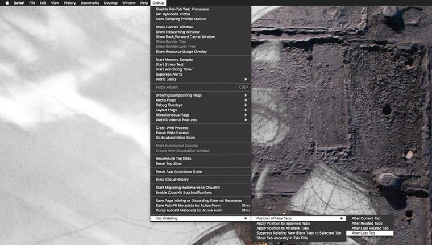Screen dimensions: 432x245
Task: Open the Help menu
Action: tap(144, 3)
